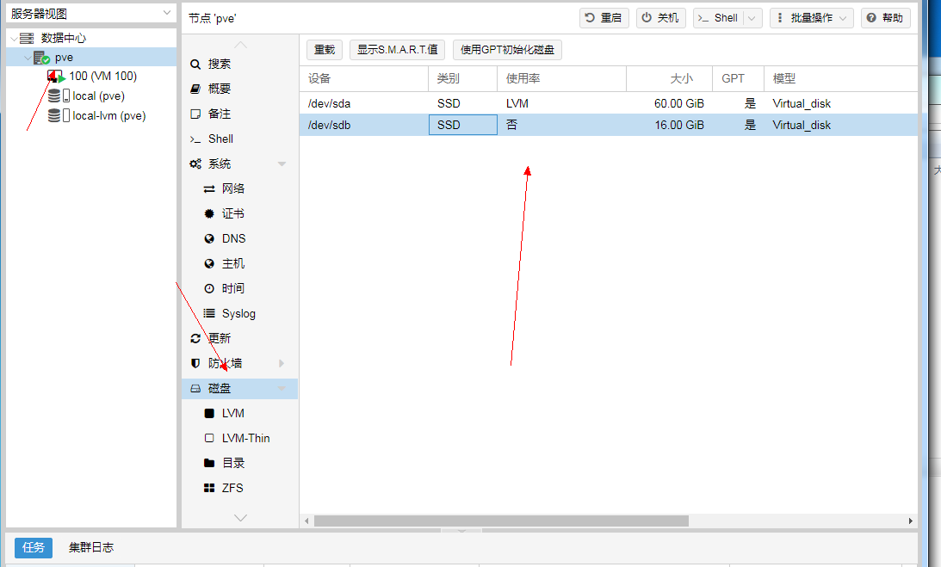The image size is (941, 567).
Task: Click the Syslog list icon
Action: click(209, 313)
